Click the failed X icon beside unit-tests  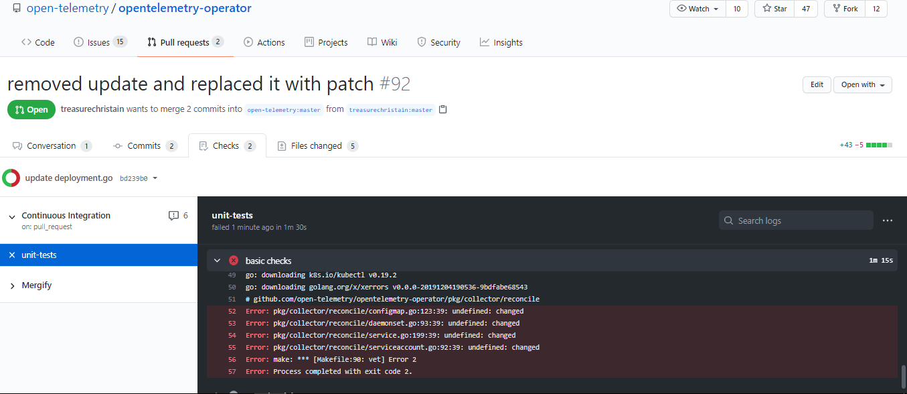[x=12, y=255]
